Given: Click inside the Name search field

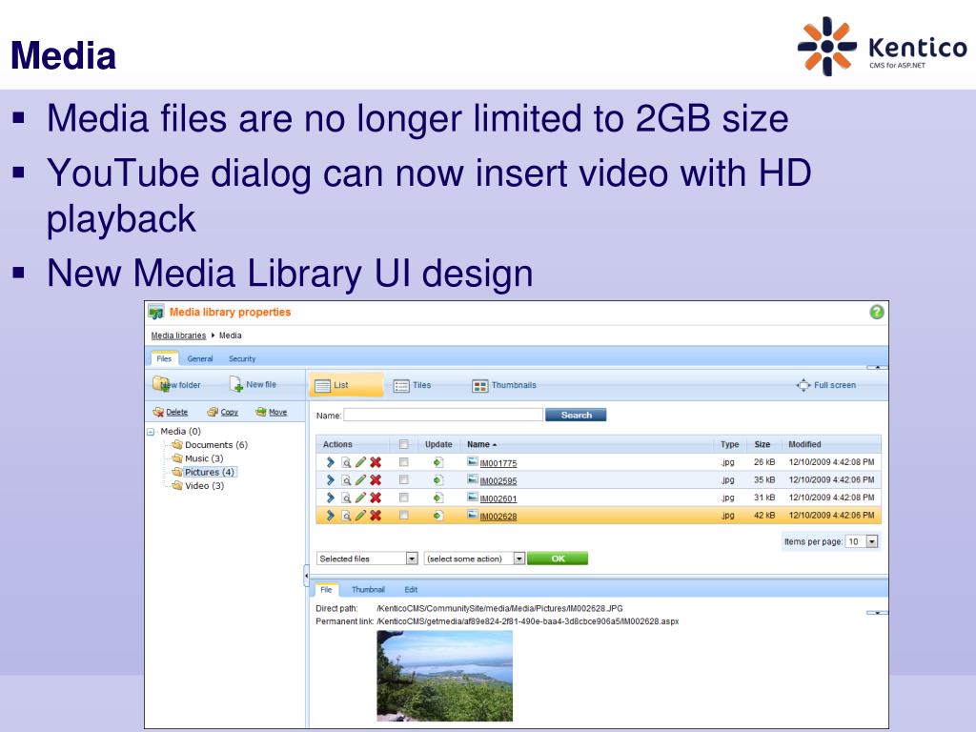Looking at the screenshot, I should pyautogui.click(x=443, y=415).
